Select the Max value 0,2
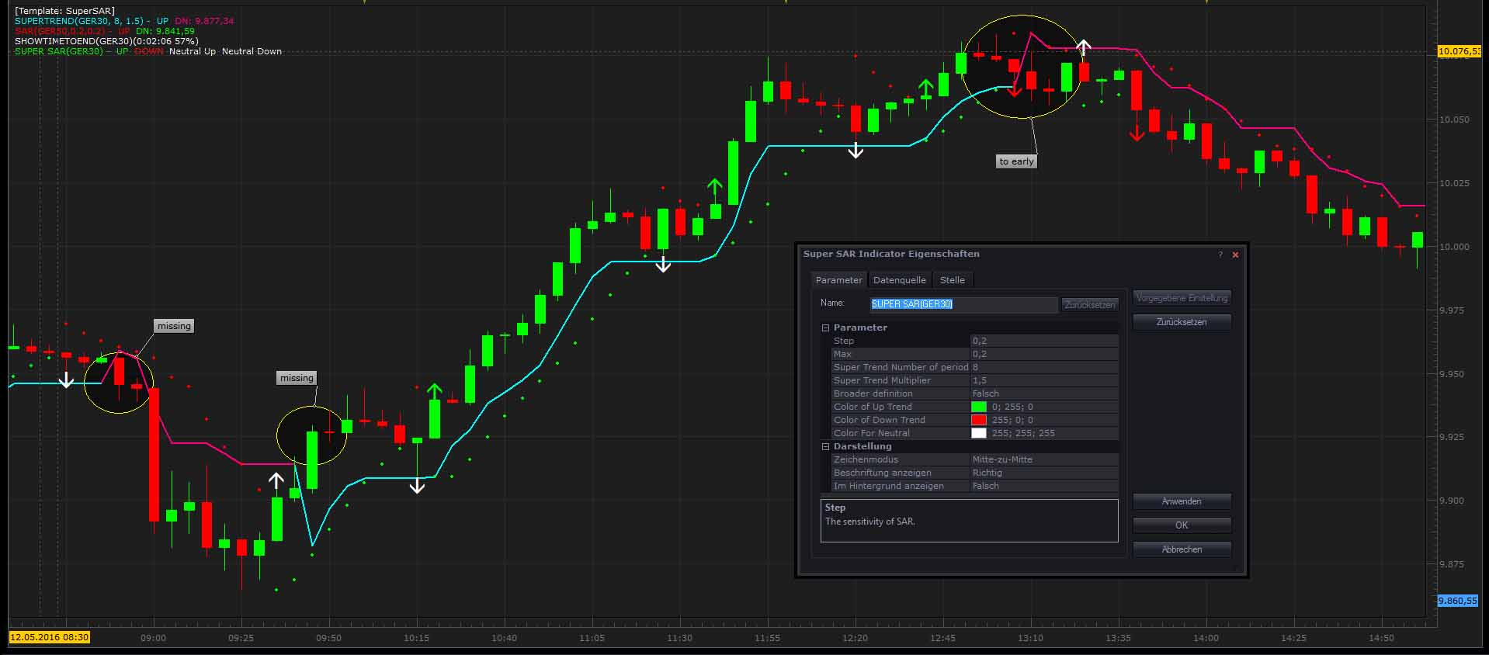 pos(1044,354)
